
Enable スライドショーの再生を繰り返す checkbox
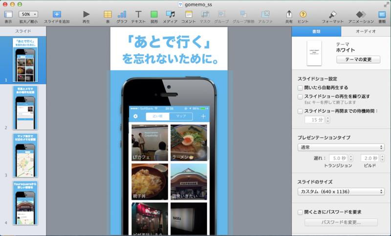300,96
